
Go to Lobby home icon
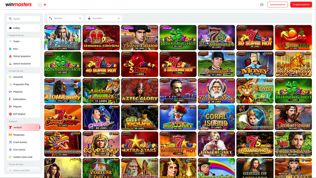[x=10, y=28]
